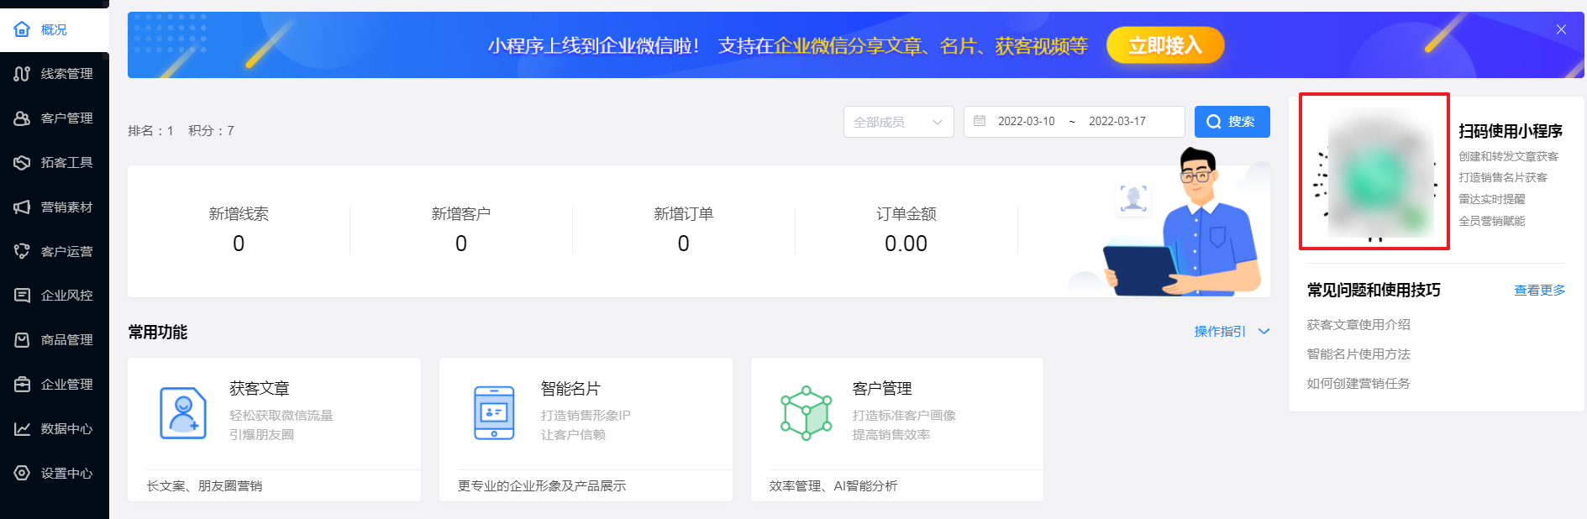1587x519 pixels.
Task: Click the 新增线索 statistic value
Action: tap(239, 244)
